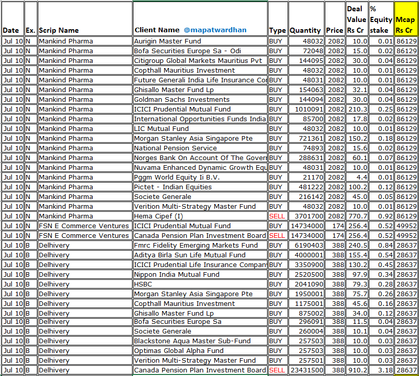The image size is (419, 376).
Task: Click quantity 875002 cell
Action: point(306,313)
